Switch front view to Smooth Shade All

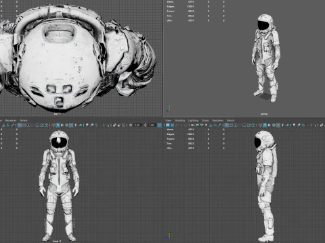[58, 125]
